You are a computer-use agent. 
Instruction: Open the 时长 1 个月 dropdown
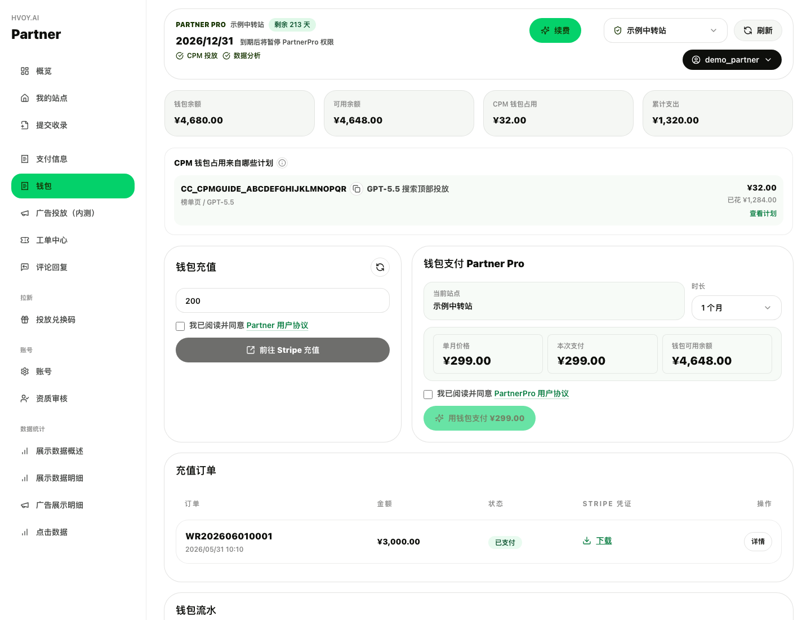737,308
